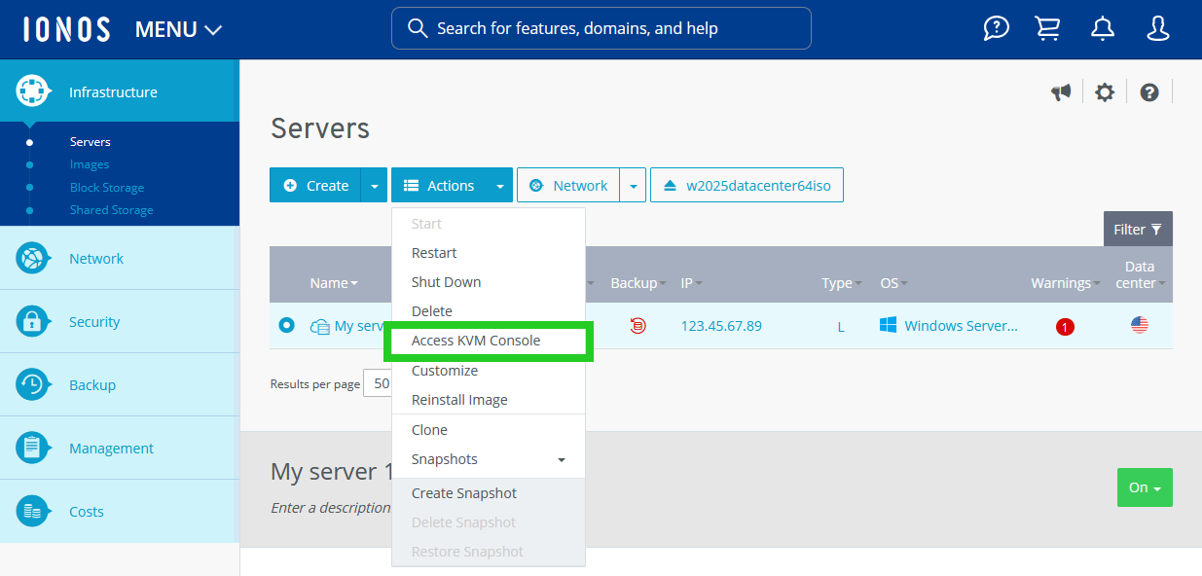
Task: Toggle the server power with the On switch
Action: (1145, 487)
